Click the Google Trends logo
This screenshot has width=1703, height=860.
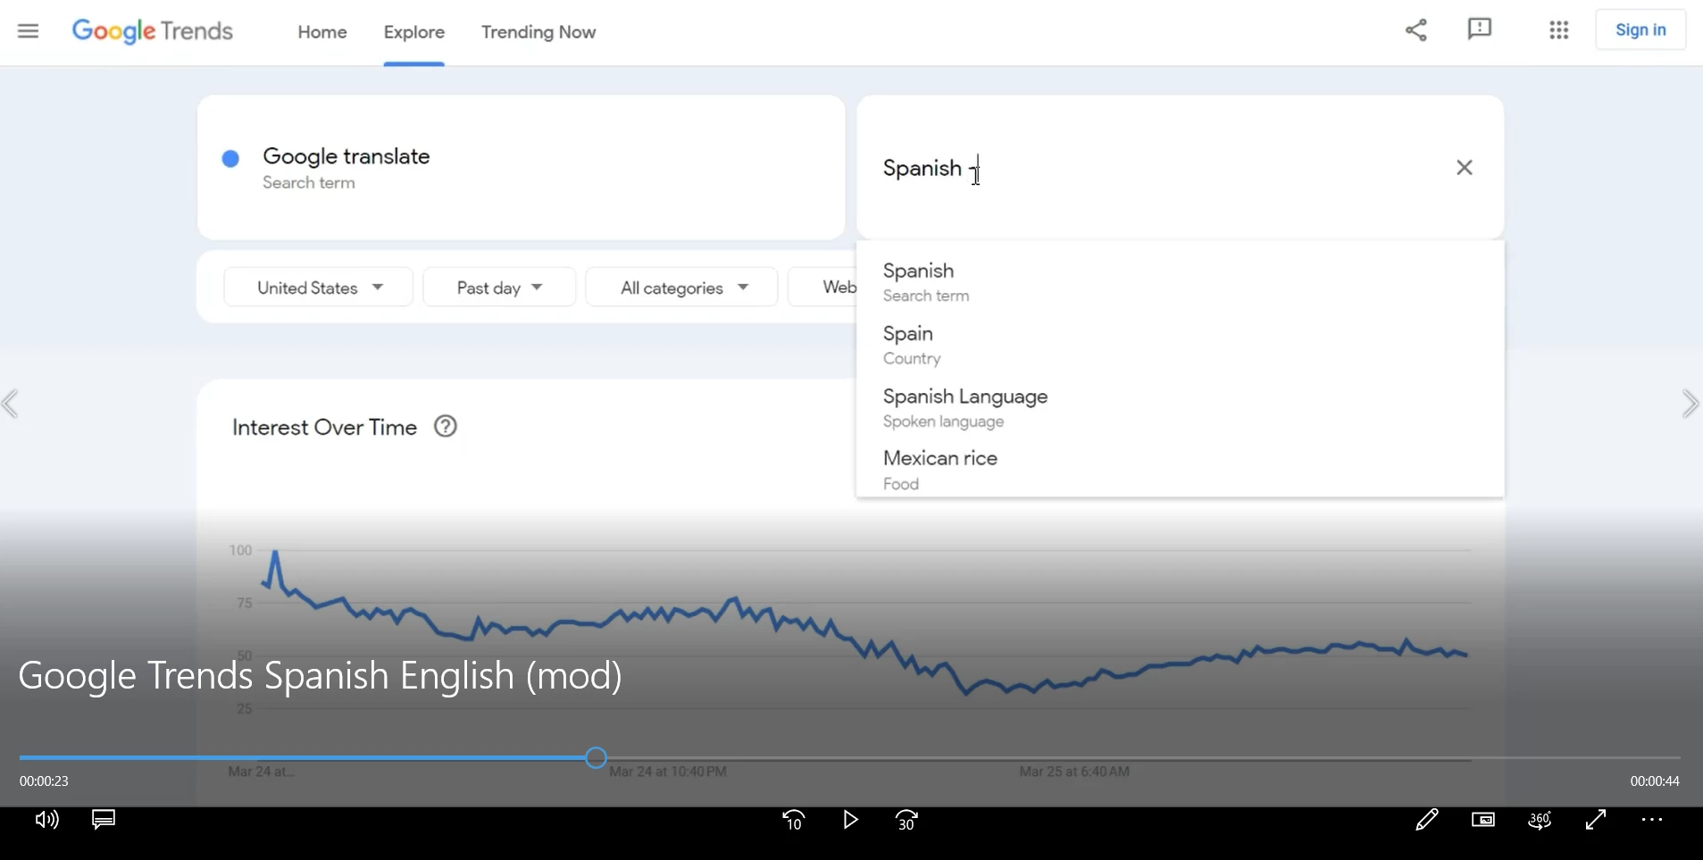(153, 31)
